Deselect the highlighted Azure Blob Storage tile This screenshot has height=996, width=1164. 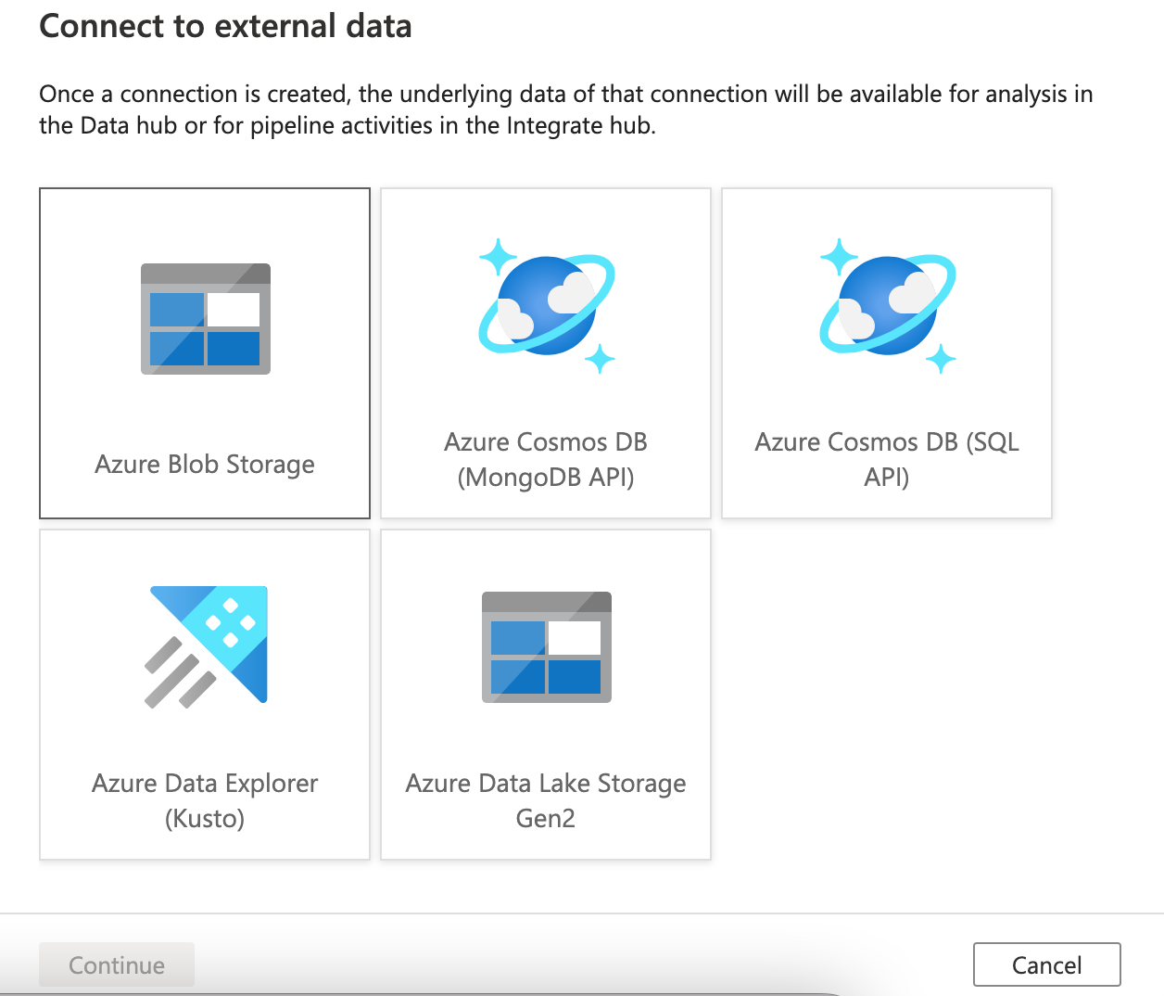204,352
